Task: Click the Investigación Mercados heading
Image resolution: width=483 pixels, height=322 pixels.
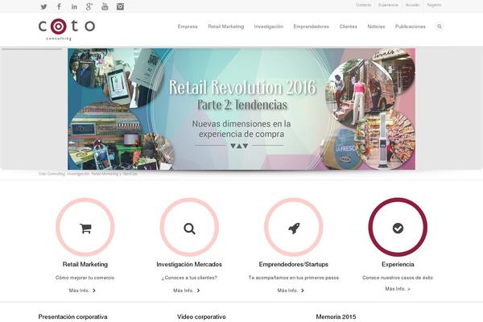Action: [x=189, y=264]
